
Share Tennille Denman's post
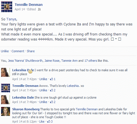coord(31,51)
